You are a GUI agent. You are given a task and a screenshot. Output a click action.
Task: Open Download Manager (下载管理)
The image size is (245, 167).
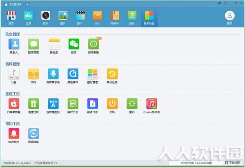coord(232,163)
